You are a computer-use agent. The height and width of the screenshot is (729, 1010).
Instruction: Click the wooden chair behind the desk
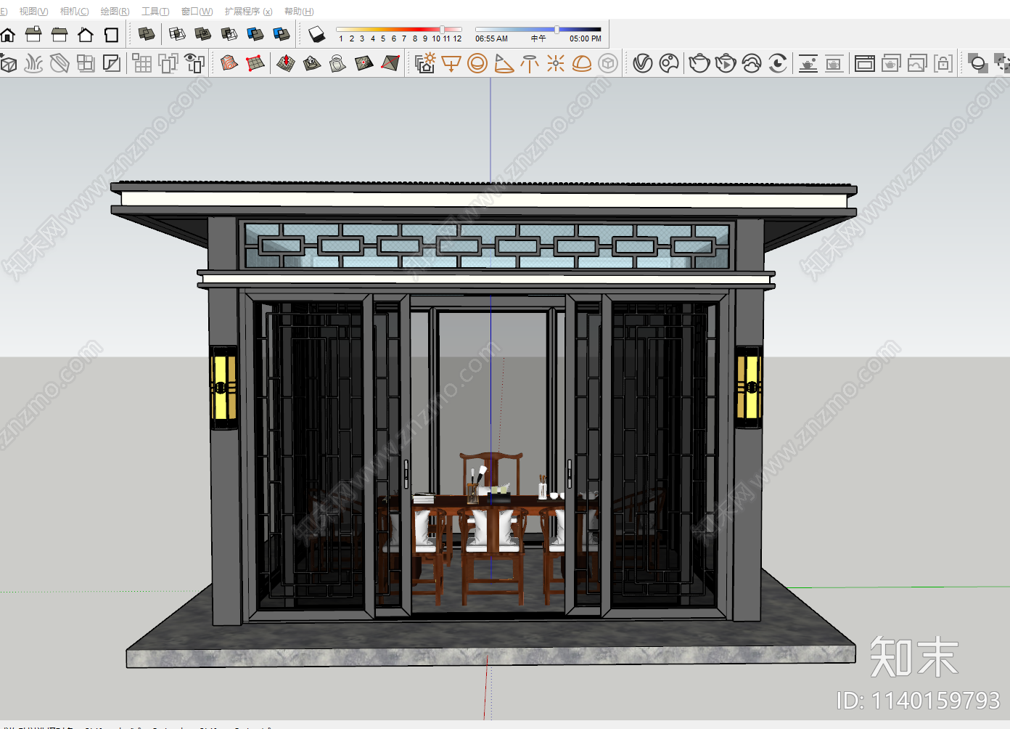coord(491,472)
